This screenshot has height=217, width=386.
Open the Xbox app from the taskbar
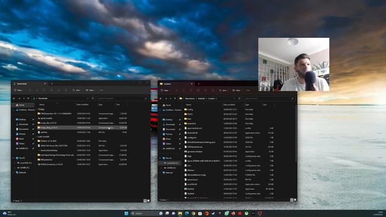(x=247, y=213)
